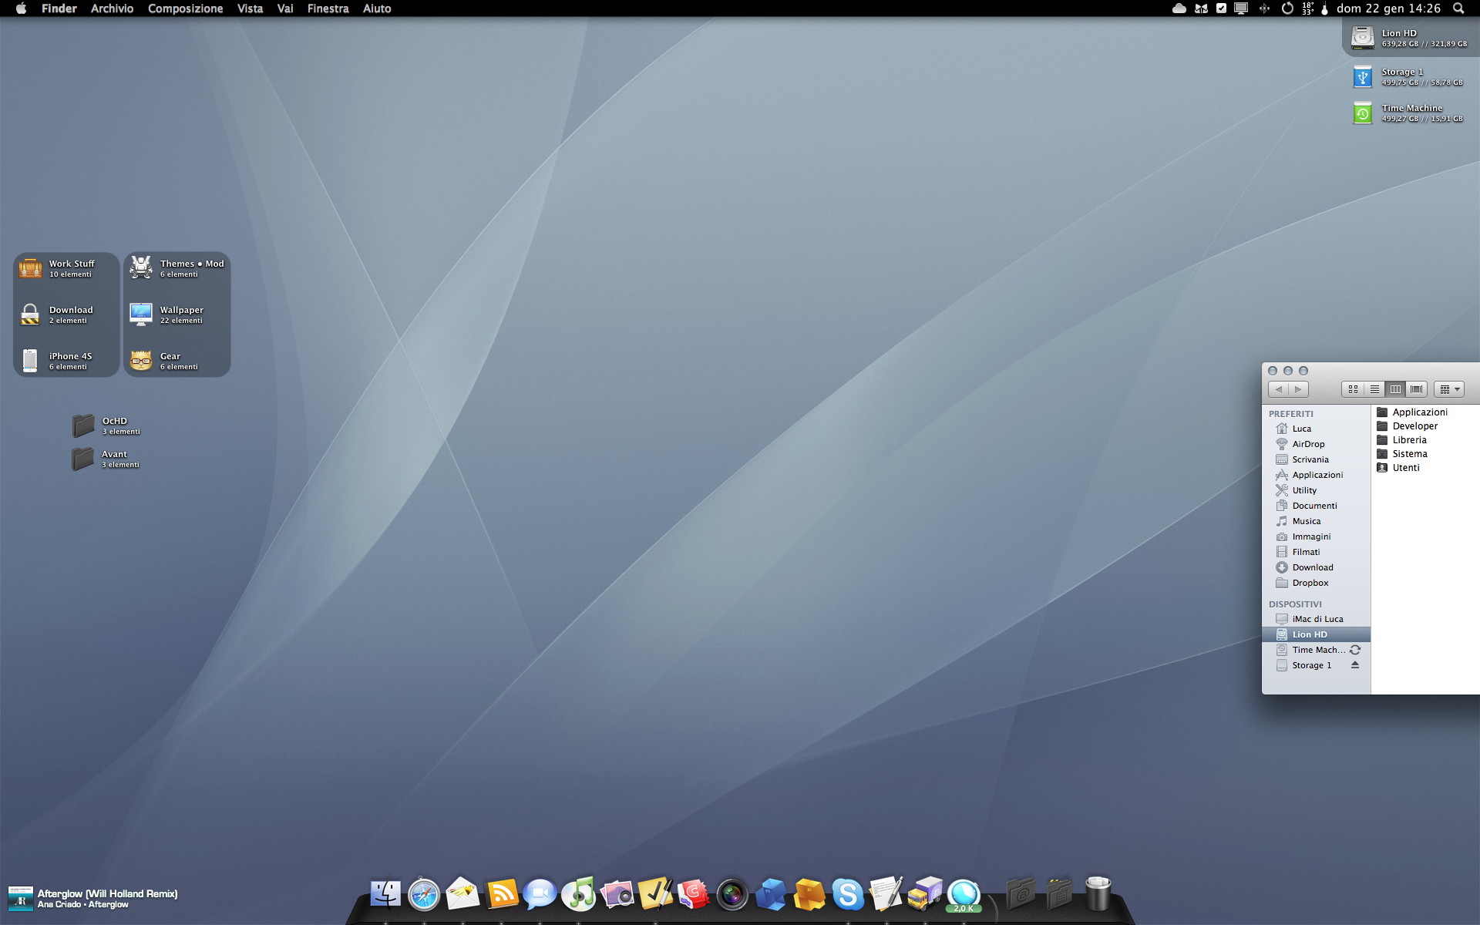The width and height of the screenshot is (1480, 925).
Task: Select the Libreria folder in Finder column
Action: click(1426, 440)
